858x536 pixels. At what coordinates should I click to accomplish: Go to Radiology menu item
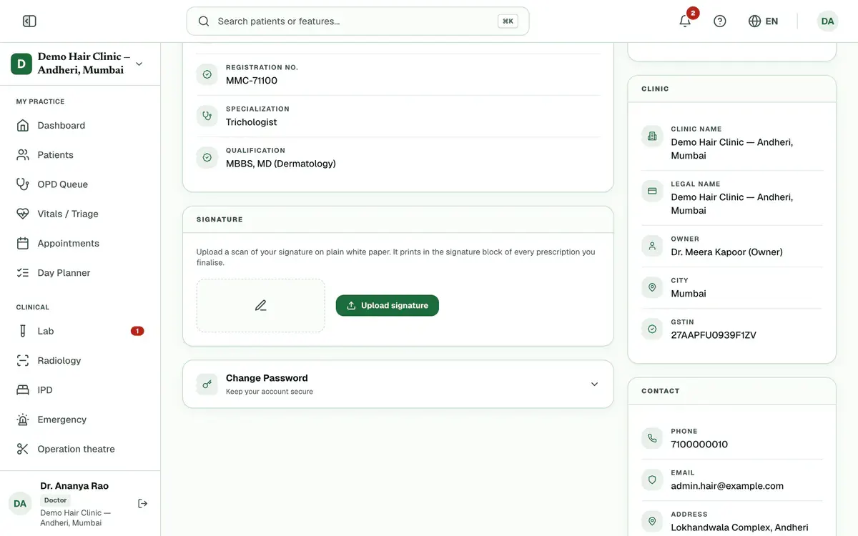click(80, 361)
